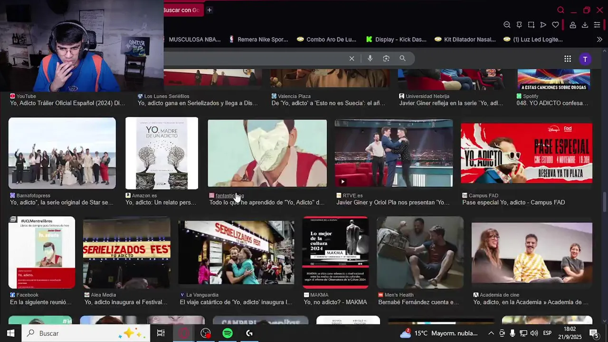Click the microphone icon in system tray

[513, 333]
